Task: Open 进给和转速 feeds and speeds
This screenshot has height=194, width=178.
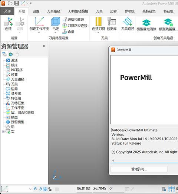Action: click(73, 19)
